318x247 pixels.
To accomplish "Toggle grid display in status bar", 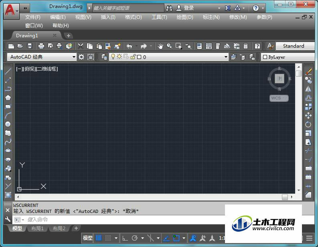I will coord(99,238).
